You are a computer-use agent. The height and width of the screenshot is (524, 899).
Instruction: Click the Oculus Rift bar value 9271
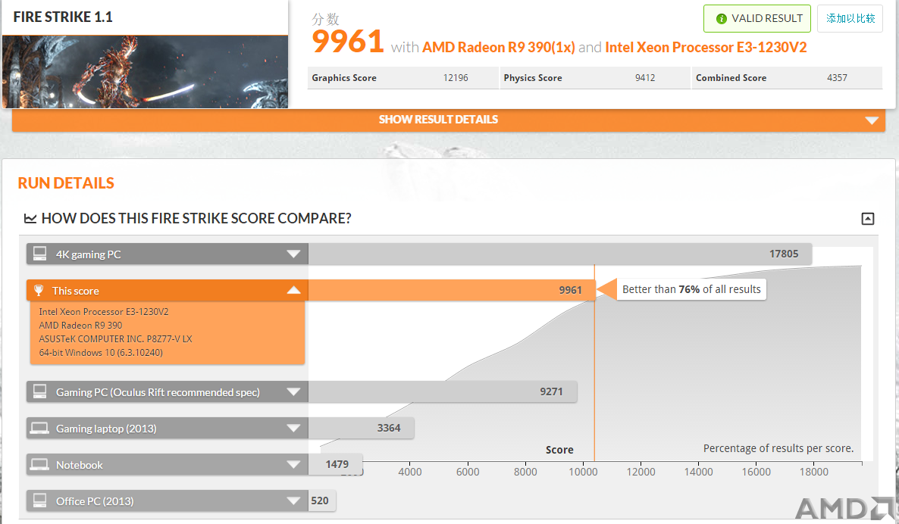coord(551,391)
